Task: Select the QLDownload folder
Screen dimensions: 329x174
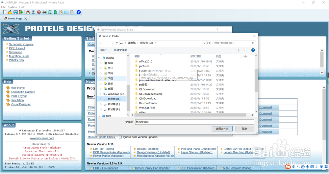Action: click(147, 89)
